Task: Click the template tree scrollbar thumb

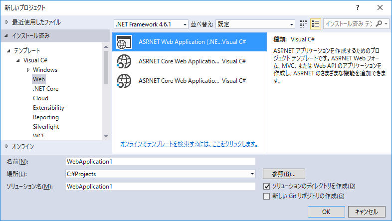Action: point(106,67)
